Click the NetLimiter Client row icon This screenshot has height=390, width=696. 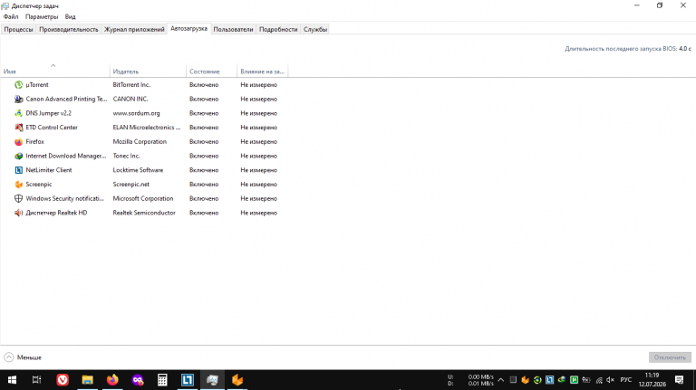point(19,170)
